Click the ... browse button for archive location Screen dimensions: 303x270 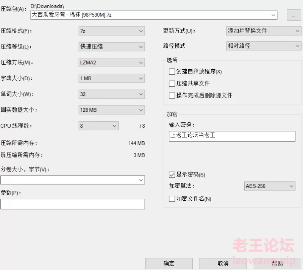[x=294, y=15]
